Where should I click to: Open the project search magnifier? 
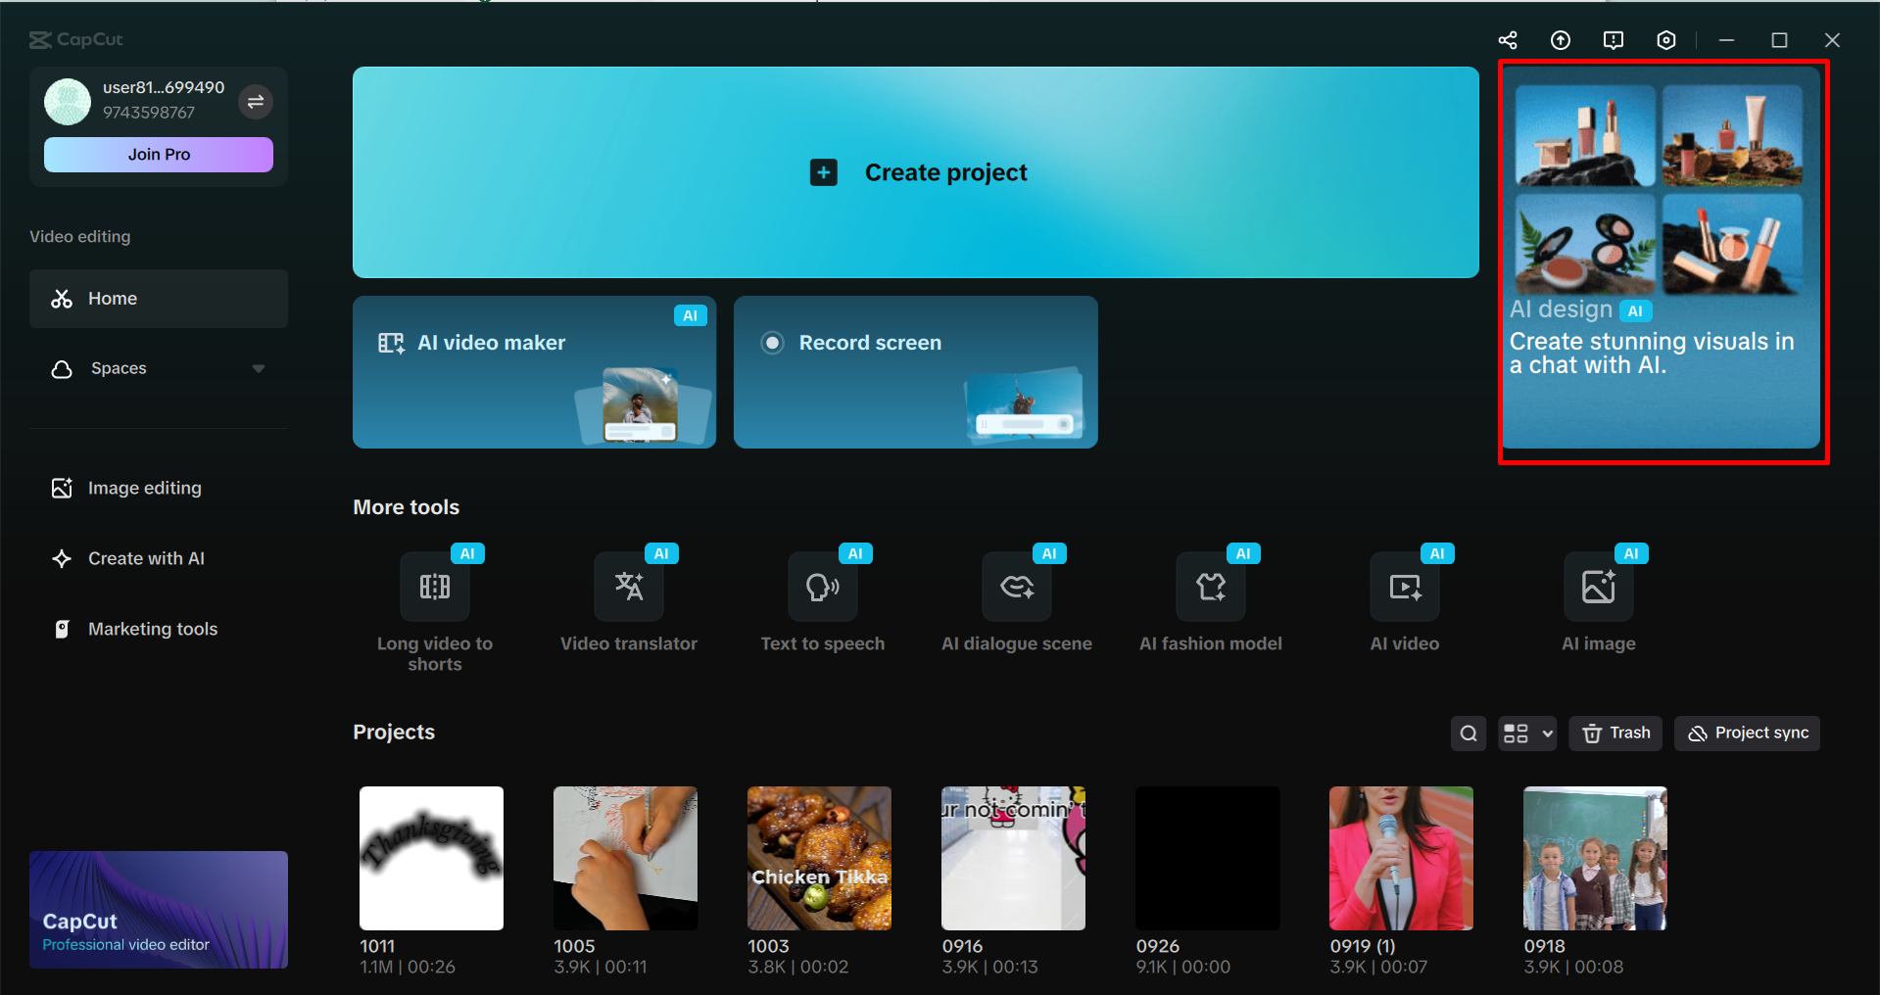1468,733
